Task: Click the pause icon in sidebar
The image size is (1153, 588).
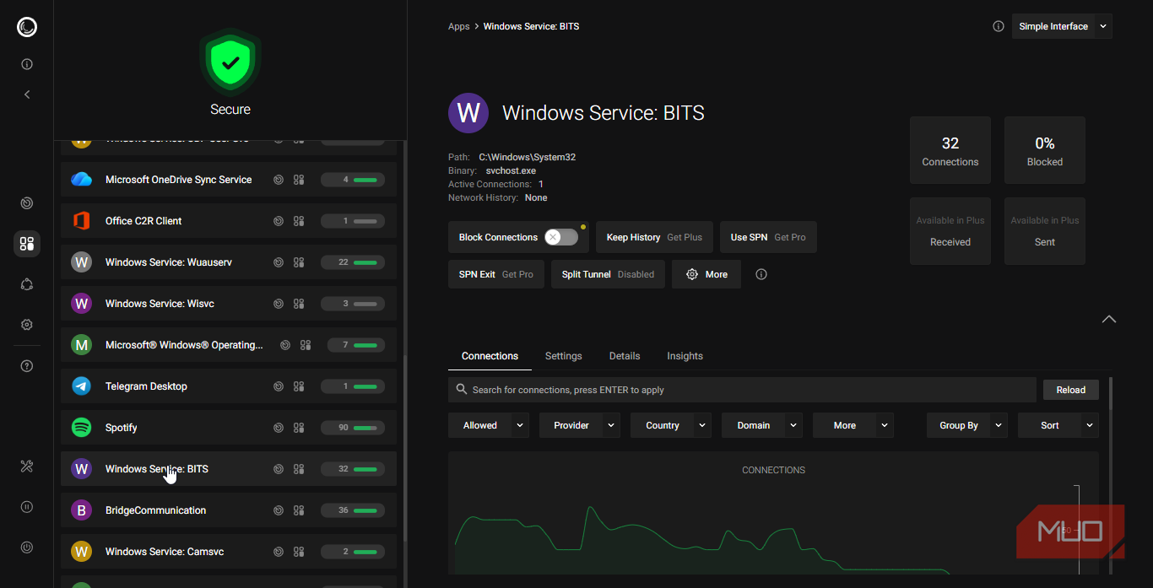Action: pyautogui.click(x=27, y=507)
